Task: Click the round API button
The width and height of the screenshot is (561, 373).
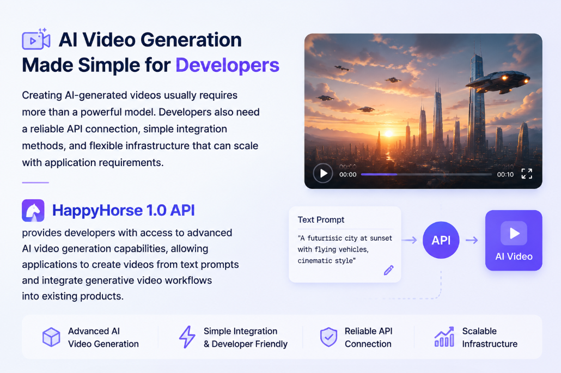Action: [441, 240]
